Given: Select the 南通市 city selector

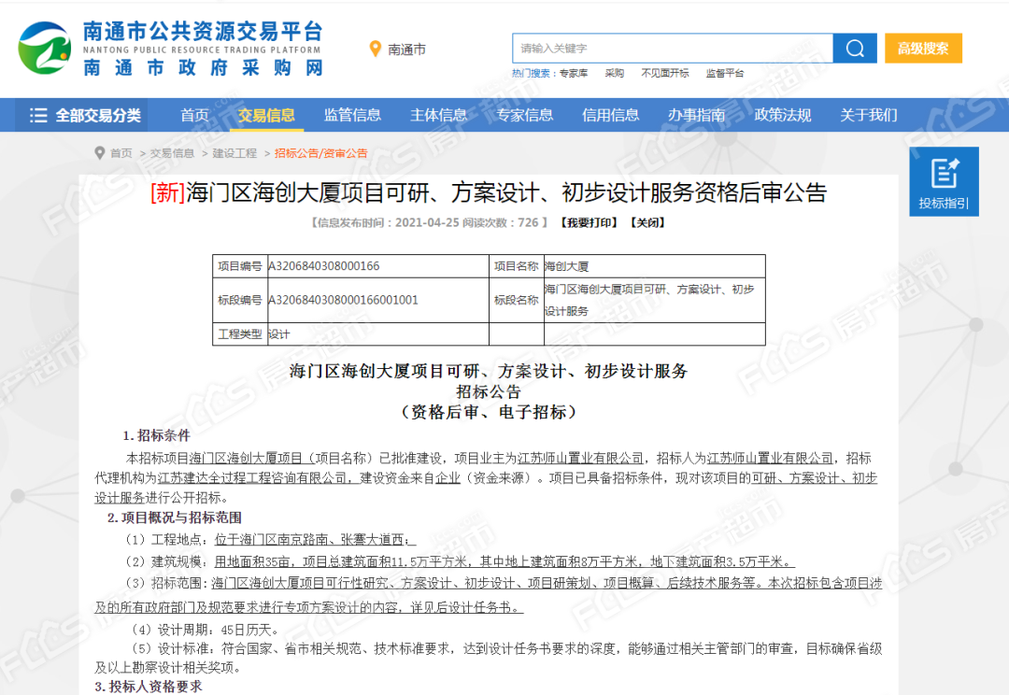Looking at the screenshot, I should [406, 50].
